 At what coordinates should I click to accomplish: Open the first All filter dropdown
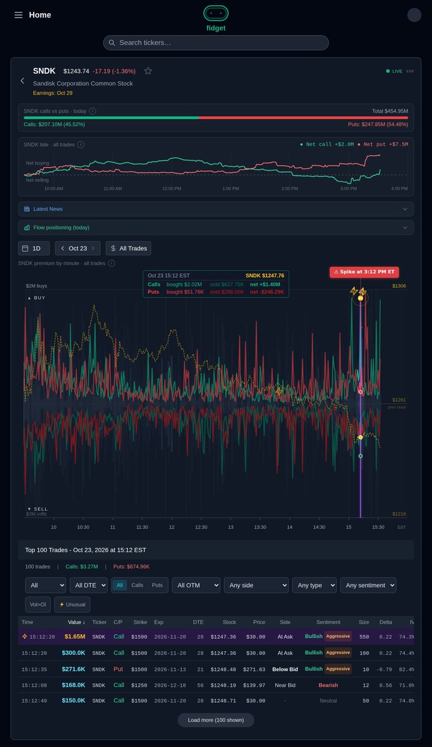45,585
